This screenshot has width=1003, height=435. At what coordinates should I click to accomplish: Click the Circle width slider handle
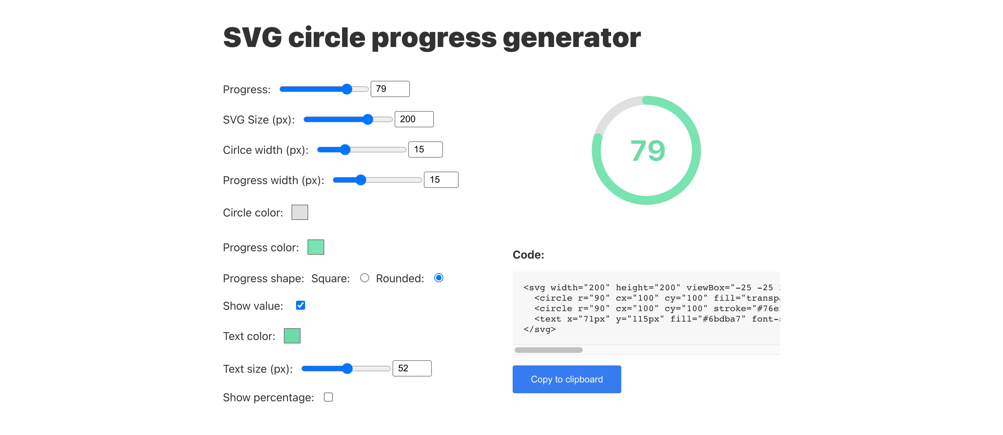click(x=345, y=149)
